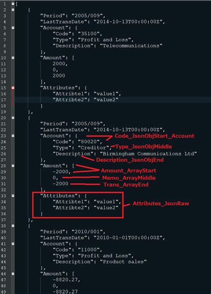Screen dimensions: 211x294
Task: Click the 0 value on line 12
Action: click(x=54, y=70)
